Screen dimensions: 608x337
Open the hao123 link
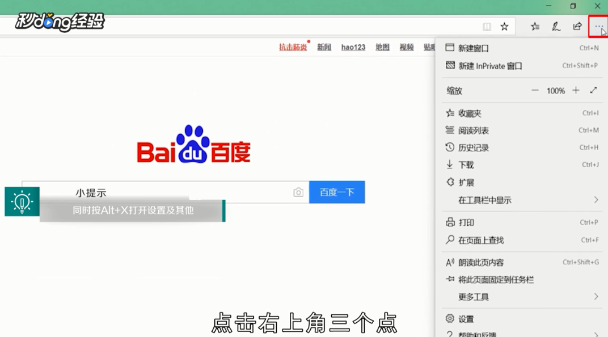[x=353, y=47]
